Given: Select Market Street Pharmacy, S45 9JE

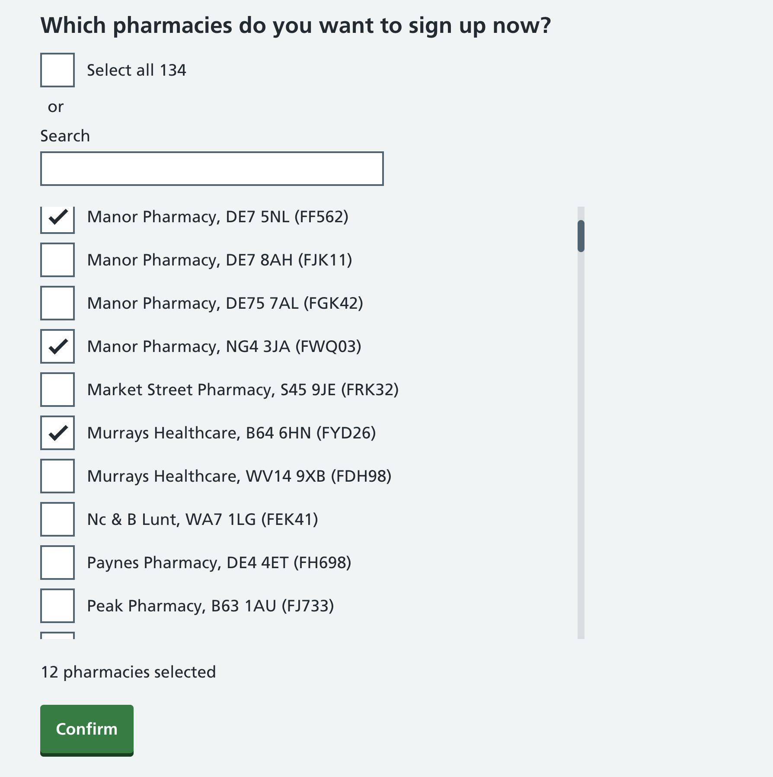Looking at the screenshot, I should (57, 390).
